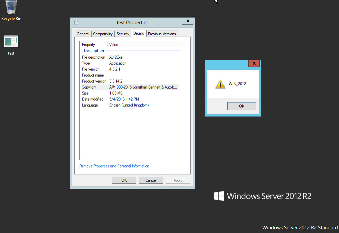Select the Product name row
The width and height of the screenshot is (339, 233).
(130, 75)
